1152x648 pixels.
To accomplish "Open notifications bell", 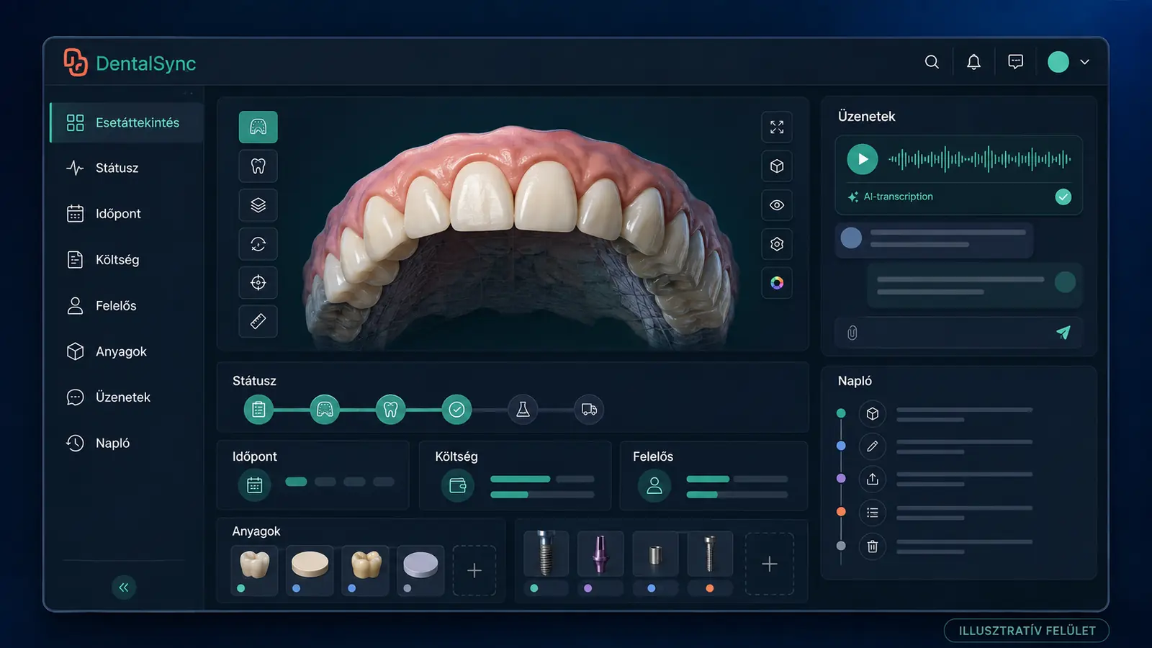I will point(973,62).
